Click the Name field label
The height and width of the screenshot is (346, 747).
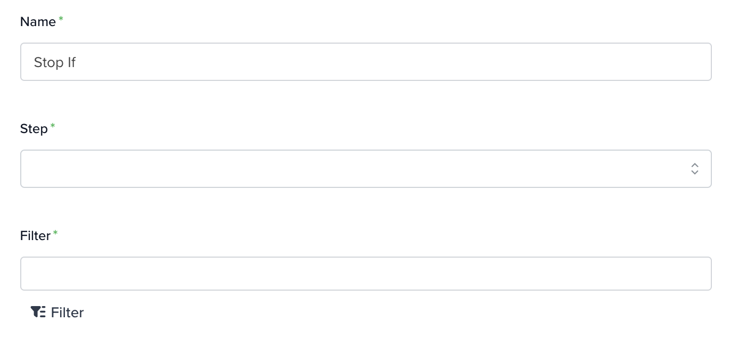point(38,22)
